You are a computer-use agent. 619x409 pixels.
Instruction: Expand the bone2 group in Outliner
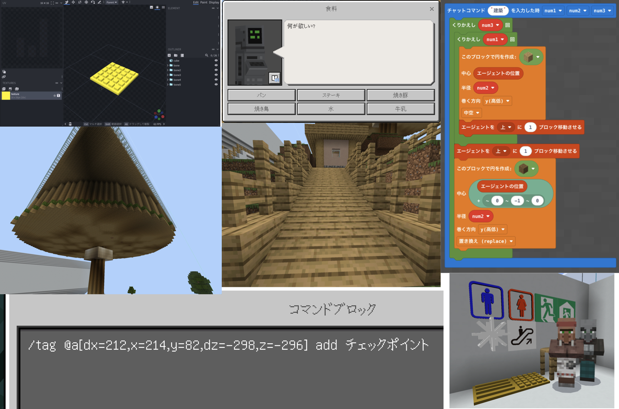pos(168,70)
